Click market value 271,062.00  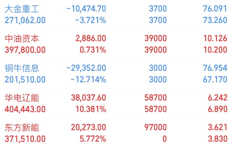coord(25,20)
